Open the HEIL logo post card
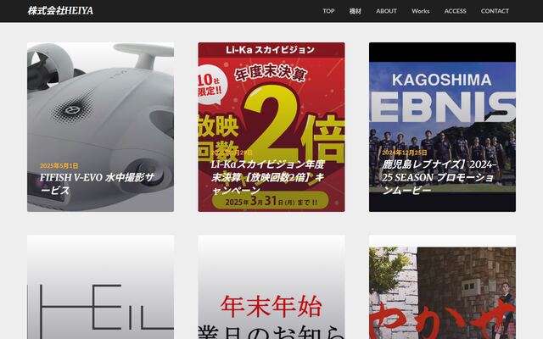 100,287
